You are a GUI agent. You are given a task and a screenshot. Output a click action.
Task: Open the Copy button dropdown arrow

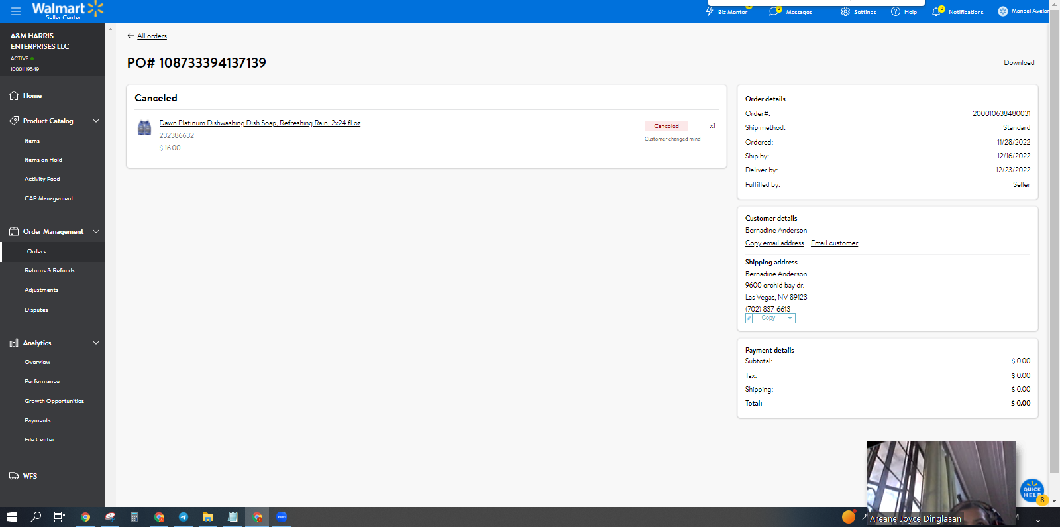click(x=790, y=318)
